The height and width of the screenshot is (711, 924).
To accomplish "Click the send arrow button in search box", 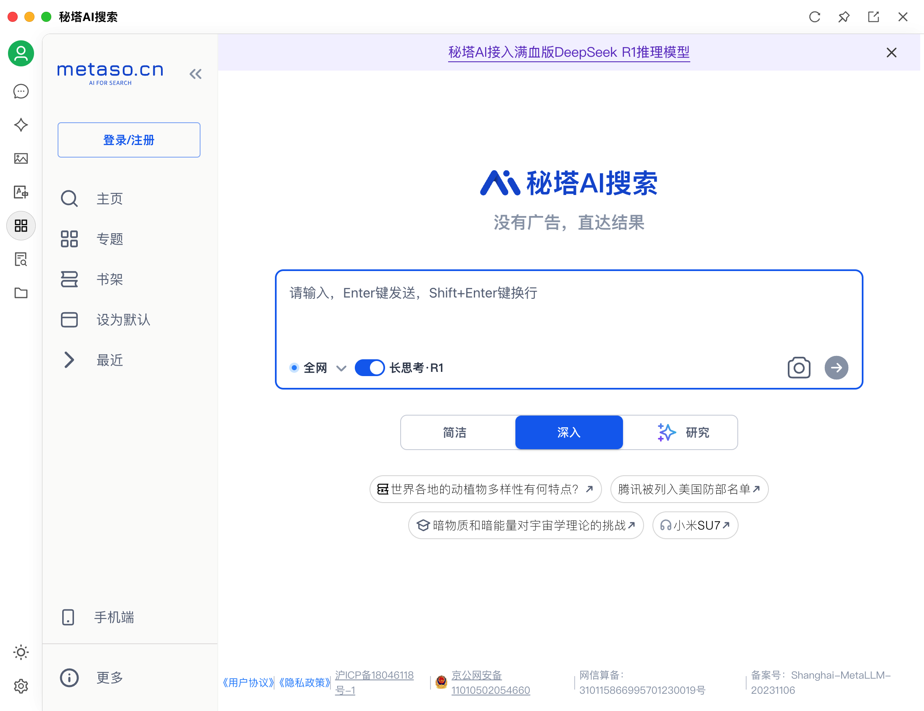I will [836, 368].
